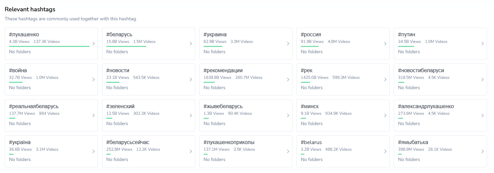
Task: Open the arrow on the #рекомендации card
Action: (x=288, y=80)
